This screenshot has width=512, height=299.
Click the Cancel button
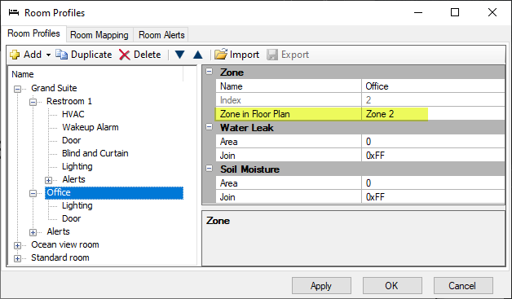click(463, 286)
